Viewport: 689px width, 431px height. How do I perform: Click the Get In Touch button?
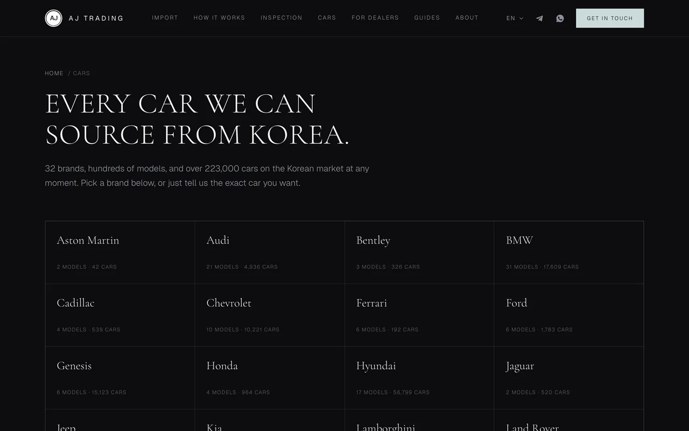(610, 18)
